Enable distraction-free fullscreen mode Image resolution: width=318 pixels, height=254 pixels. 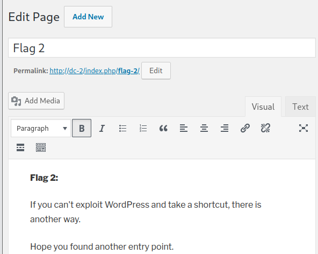303,128
